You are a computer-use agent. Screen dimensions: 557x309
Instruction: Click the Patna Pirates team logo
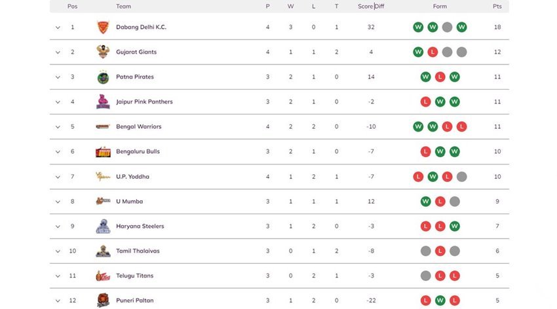pyautogui.click(x=103, y=77)
